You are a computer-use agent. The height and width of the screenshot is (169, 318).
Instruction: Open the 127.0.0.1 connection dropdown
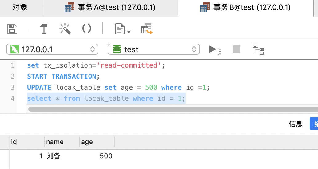52,49
